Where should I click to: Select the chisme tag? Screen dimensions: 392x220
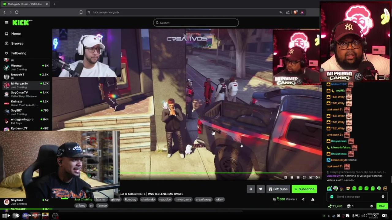(x=81, y=206)
